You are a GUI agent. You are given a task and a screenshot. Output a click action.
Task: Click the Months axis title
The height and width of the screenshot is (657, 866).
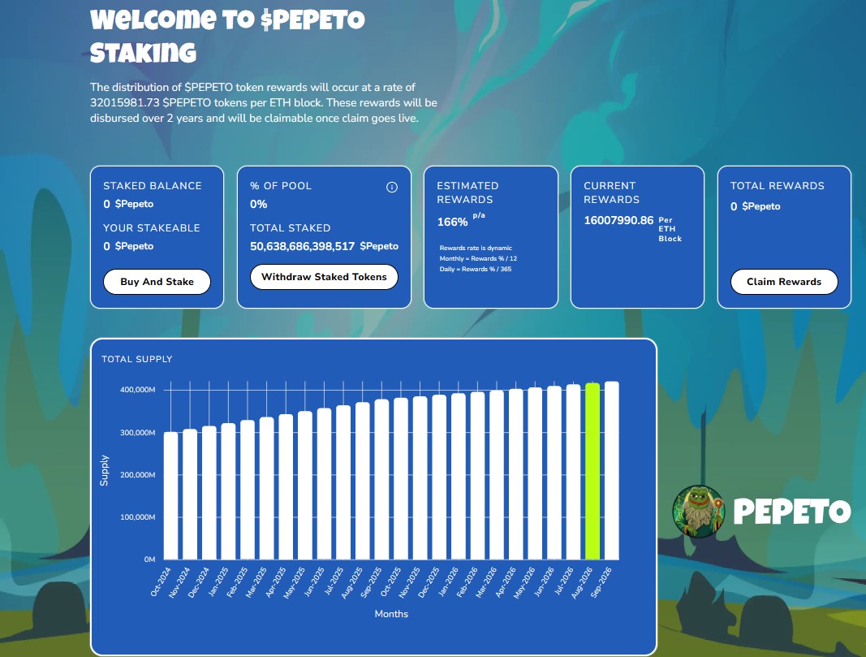(391, 614)
